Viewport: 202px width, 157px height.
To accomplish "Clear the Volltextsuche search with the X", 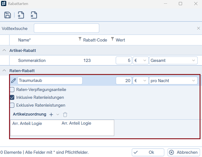I will pos(198,28).
